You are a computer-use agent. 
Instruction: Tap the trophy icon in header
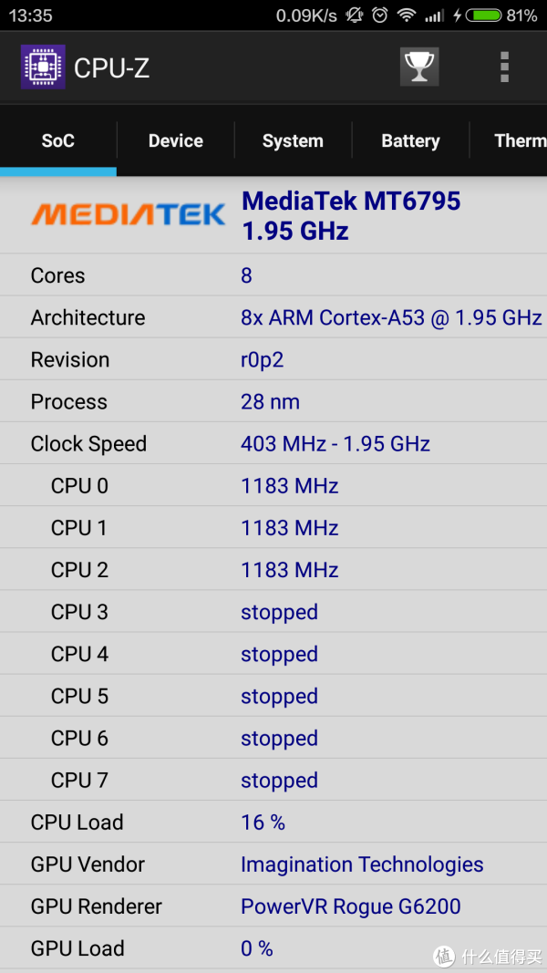(x=419, y=67)
